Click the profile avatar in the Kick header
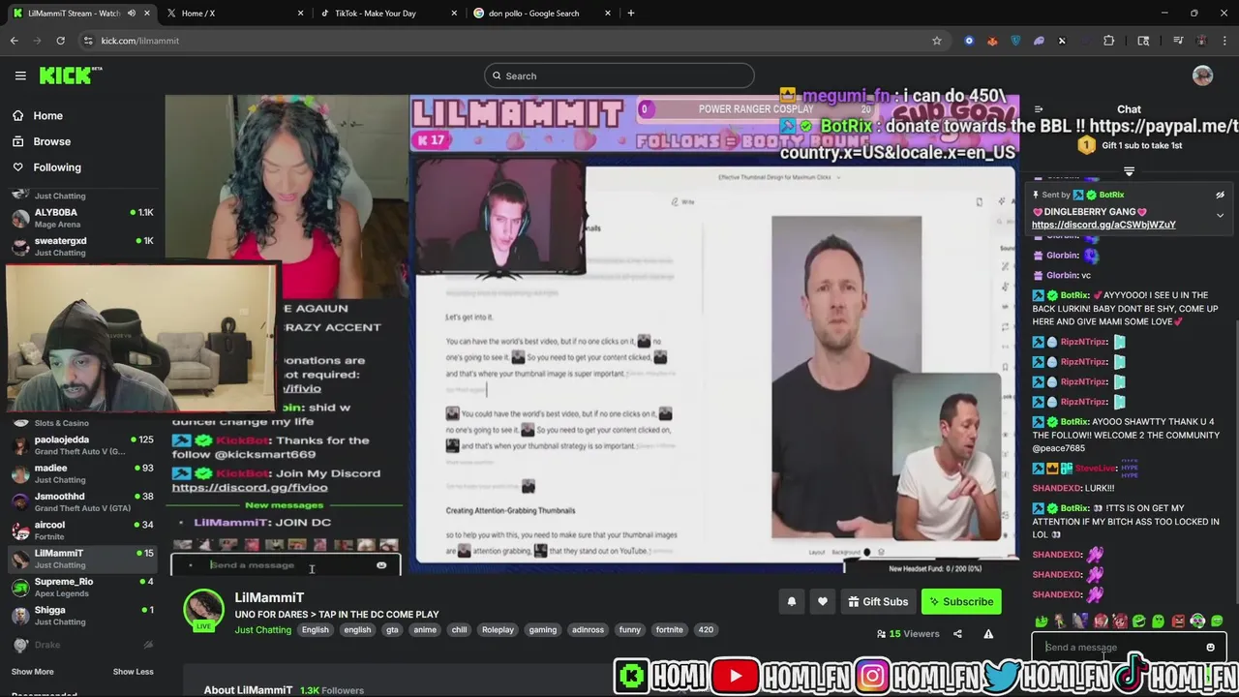This screenshot has height=697, width=1239. click(x=1202, y=76)
